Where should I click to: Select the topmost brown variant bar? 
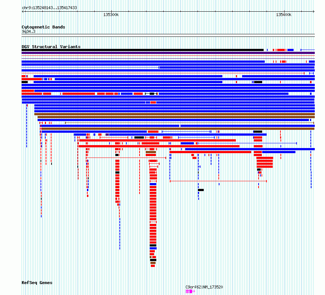[x=175, y=114]
